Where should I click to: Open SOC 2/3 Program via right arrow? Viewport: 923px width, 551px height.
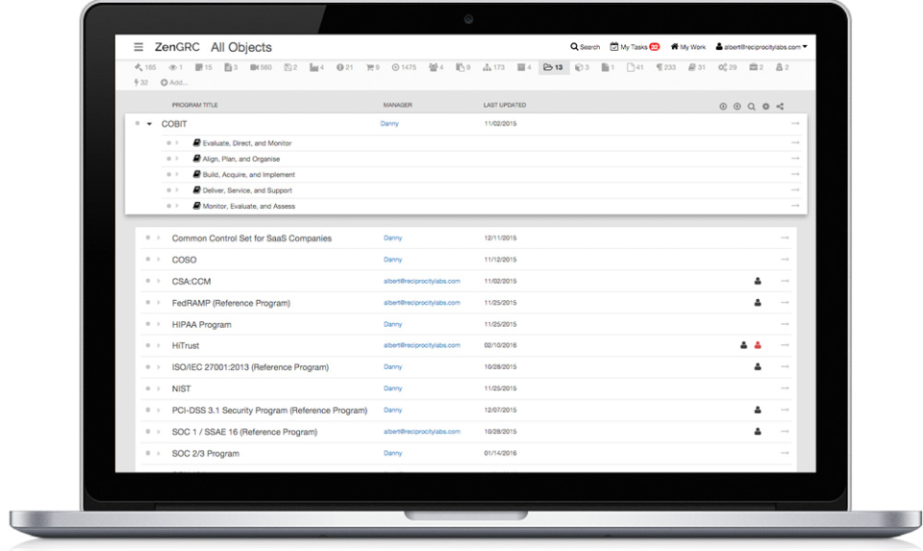[x=785, y=453]
